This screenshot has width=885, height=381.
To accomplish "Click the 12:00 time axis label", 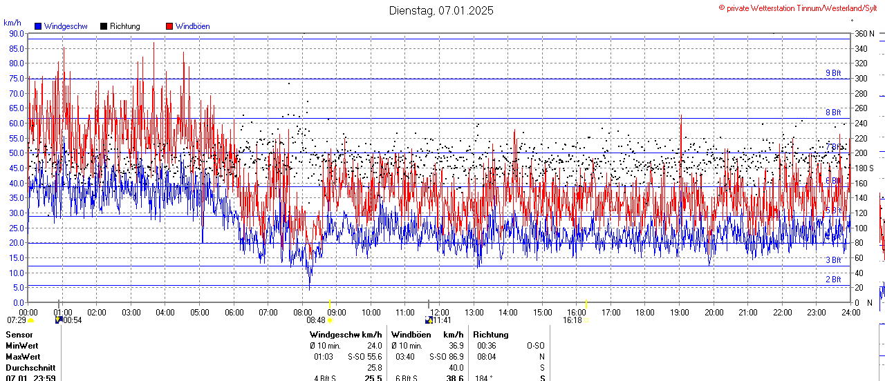I will [440, 312].
